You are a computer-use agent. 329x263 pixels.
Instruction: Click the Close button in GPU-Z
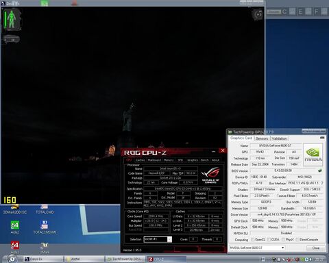coord(316,248)
